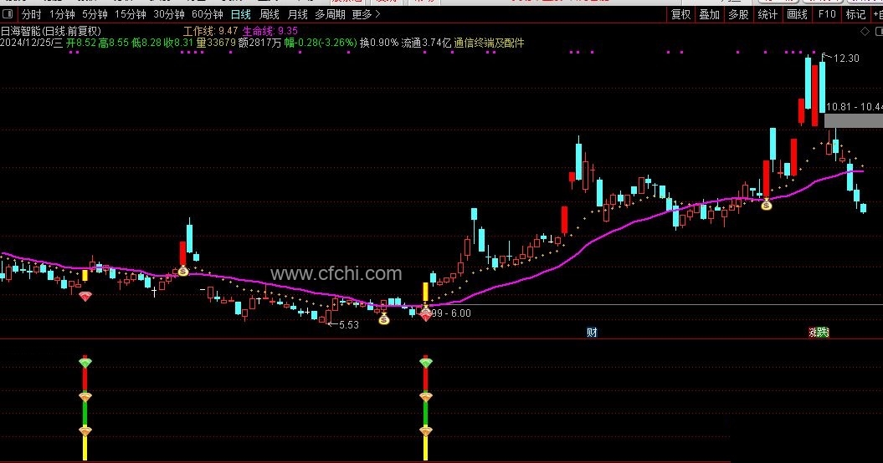The width and height of the screenshot is (883, 463).
Task: Click the date 2024/12/25/三
Action: (x=32, y=43)
